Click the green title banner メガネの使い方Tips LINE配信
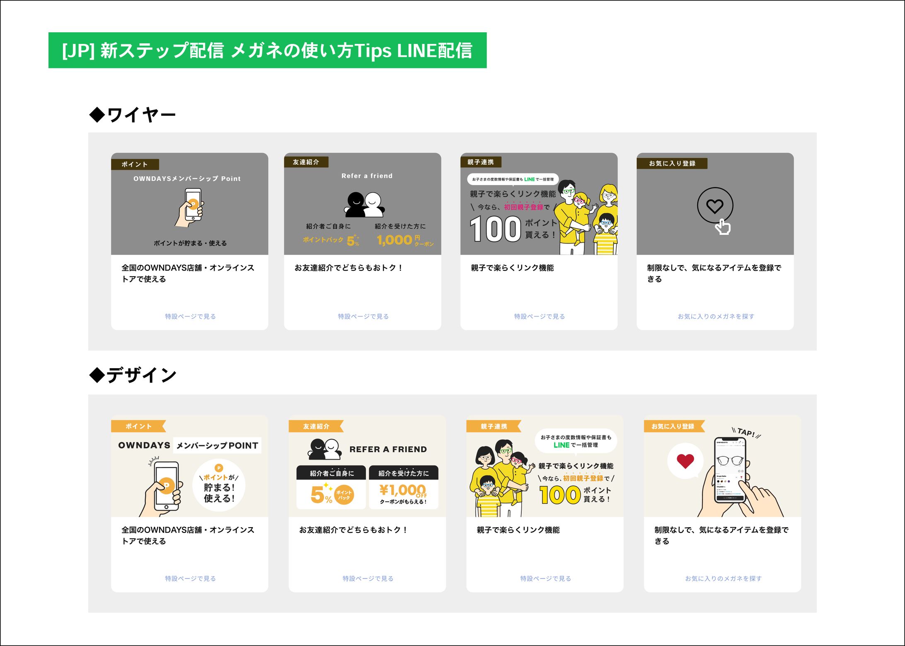 (268, 50)
